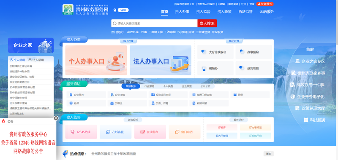Open 技能提升补贴申领 in list
Screen dimensions: 338x160
[x=19, y=72]
